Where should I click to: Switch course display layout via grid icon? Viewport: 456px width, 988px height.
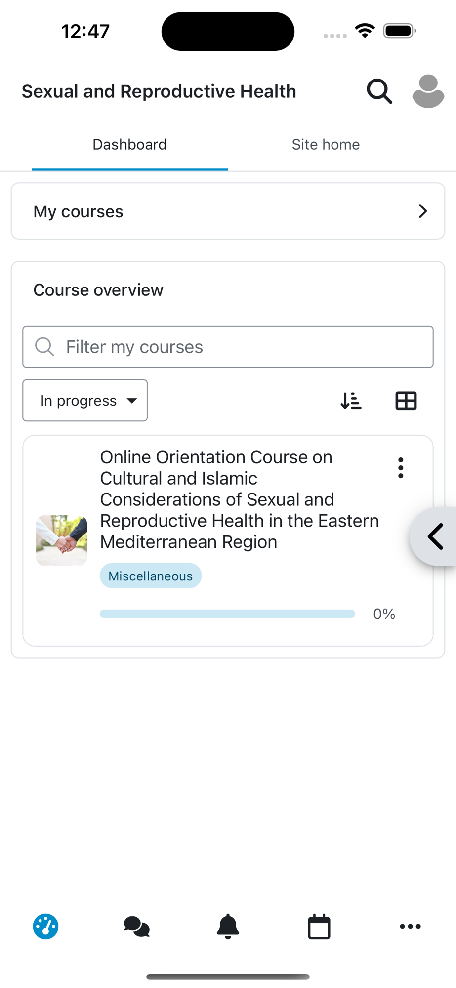coord(406,401)
